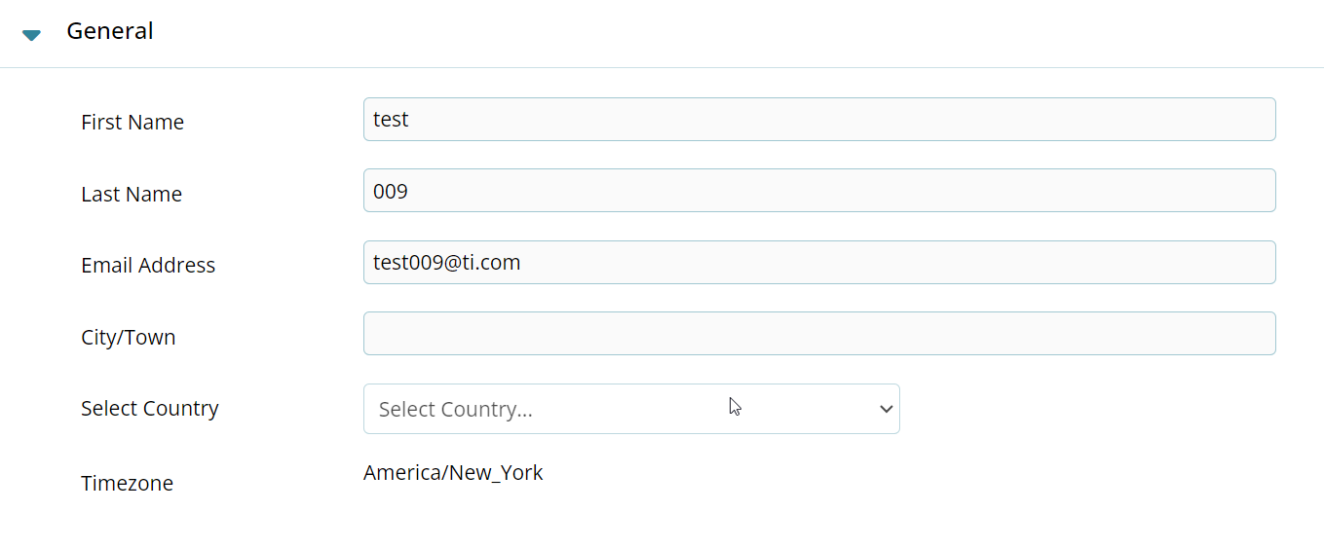The height and width of the screenshot is (548, 1324).
Task: Click the Email Address label
Action: (x=148, y=266)
